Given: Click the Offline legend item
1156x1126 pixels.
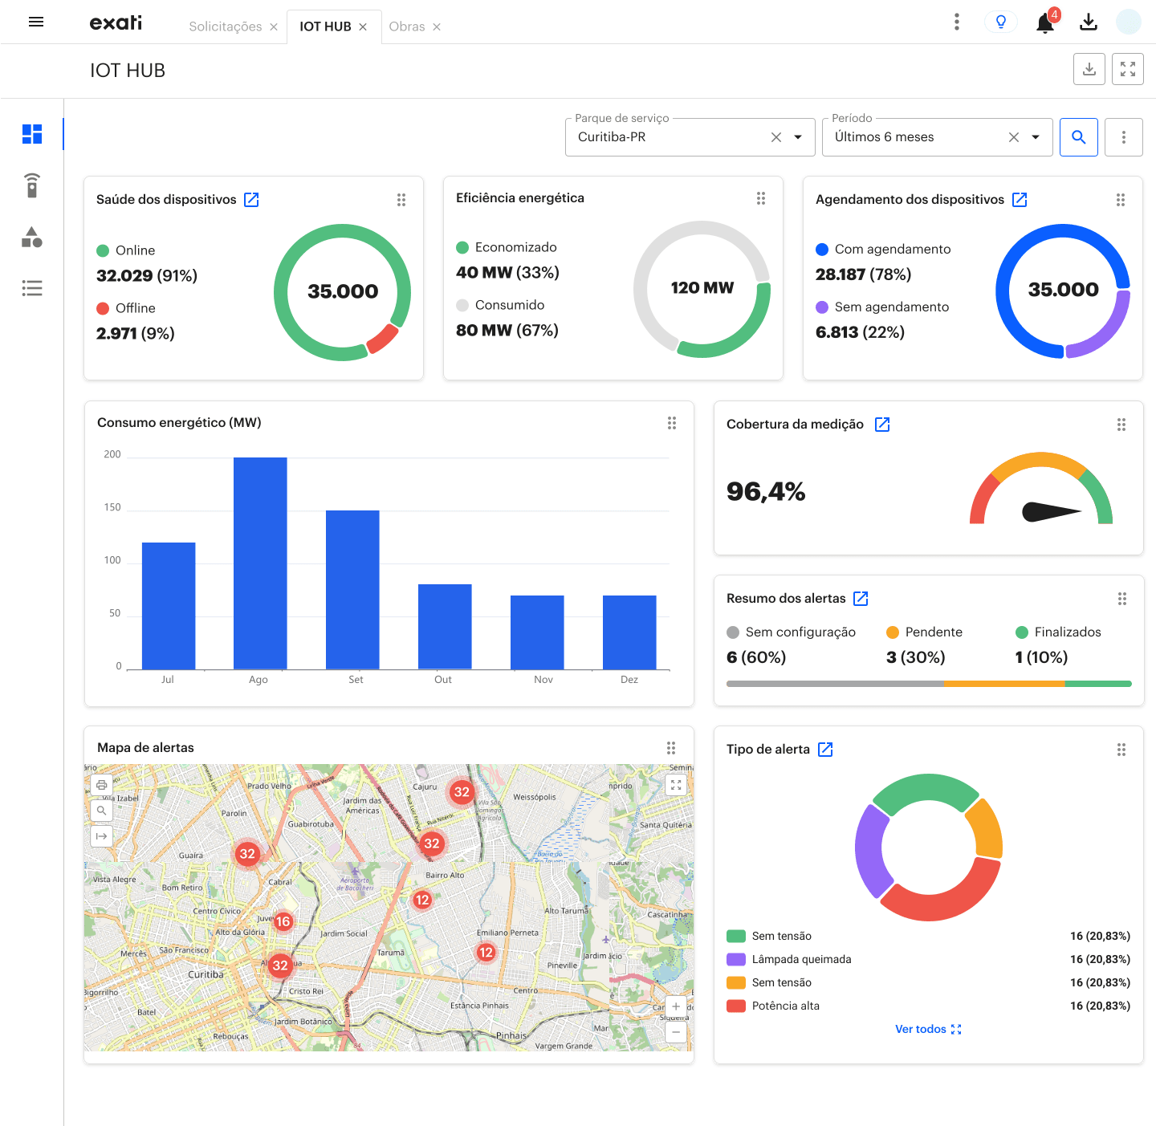Looking at the screenshot, I should [126, 308].
